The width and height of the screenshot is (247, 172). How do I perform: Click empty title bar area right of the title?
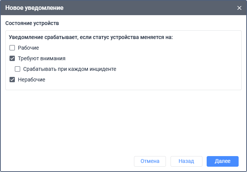coord(152,8)
